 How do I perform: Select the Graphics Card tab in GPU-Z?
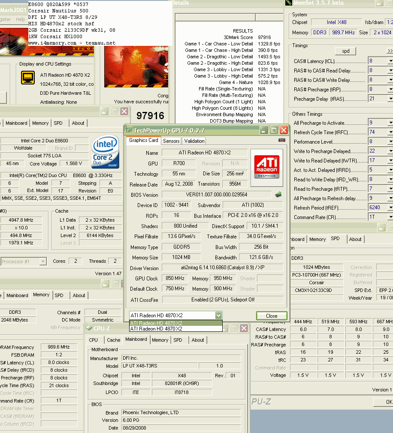143,140
